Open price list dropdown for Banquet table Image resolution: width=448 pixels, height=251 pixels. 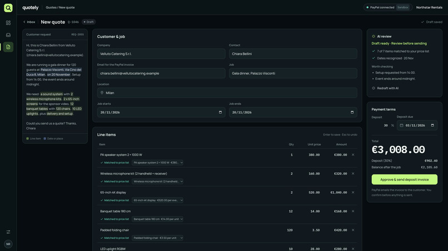point(157,219)
